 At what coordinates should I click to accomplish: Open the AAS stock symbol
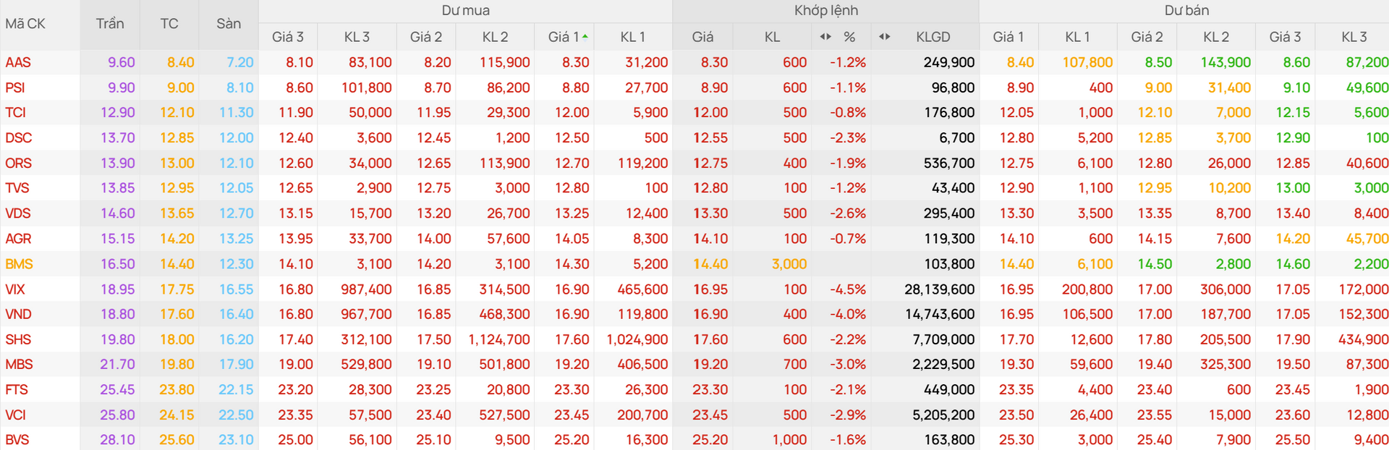18,62
